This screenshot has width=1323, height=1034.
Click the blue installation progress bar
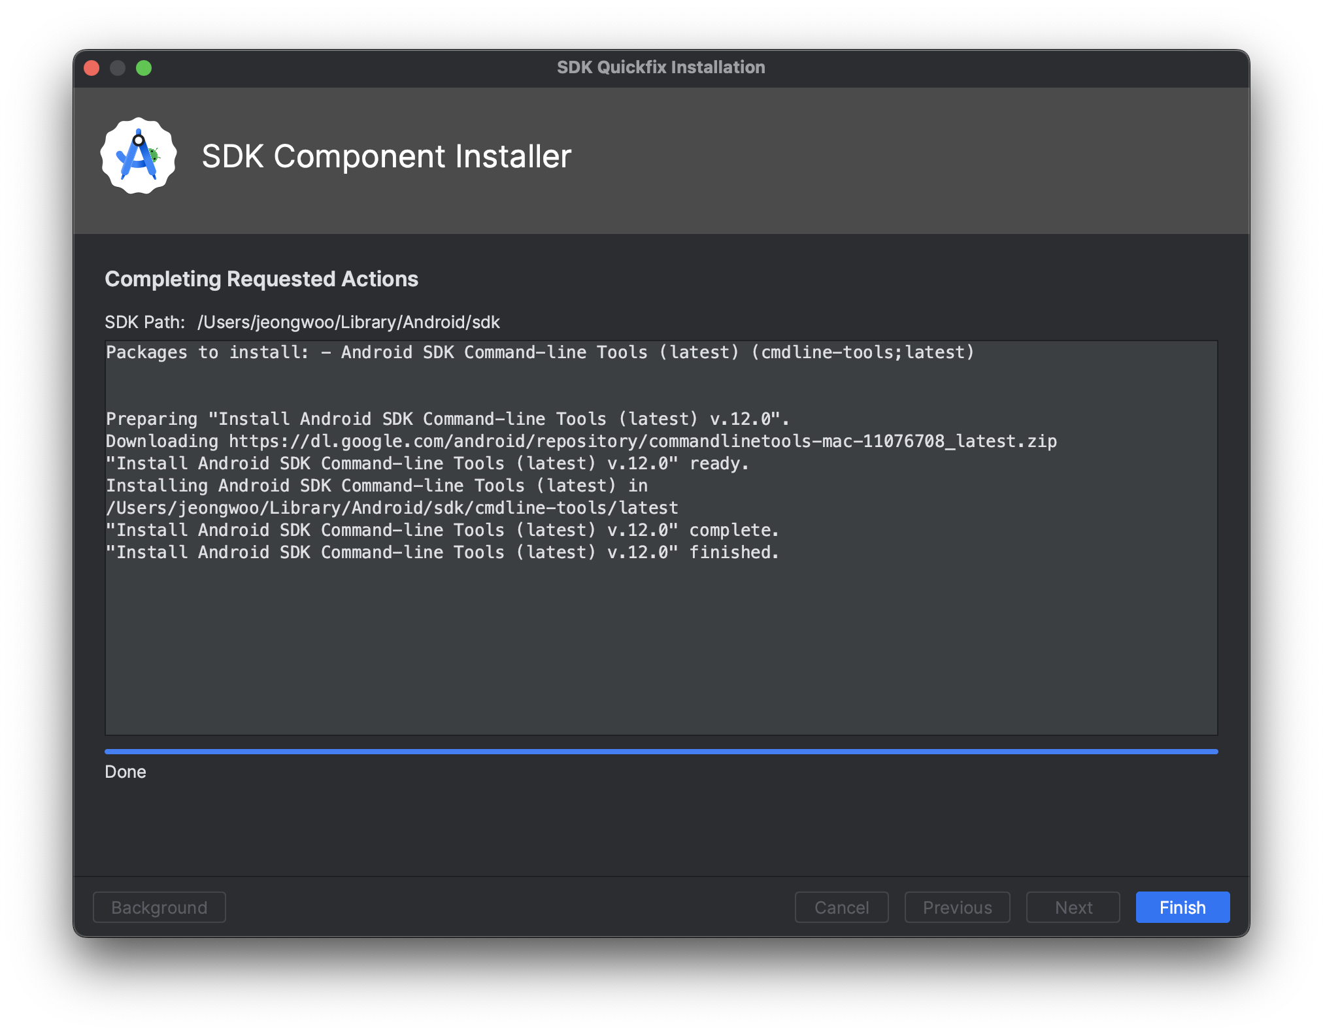pos(660,752)
